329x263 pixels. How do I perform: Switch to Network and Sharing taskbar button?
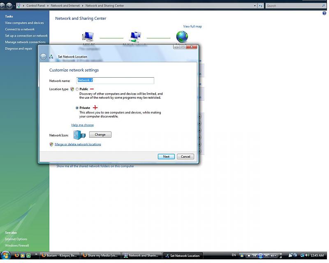click(141, 256)
